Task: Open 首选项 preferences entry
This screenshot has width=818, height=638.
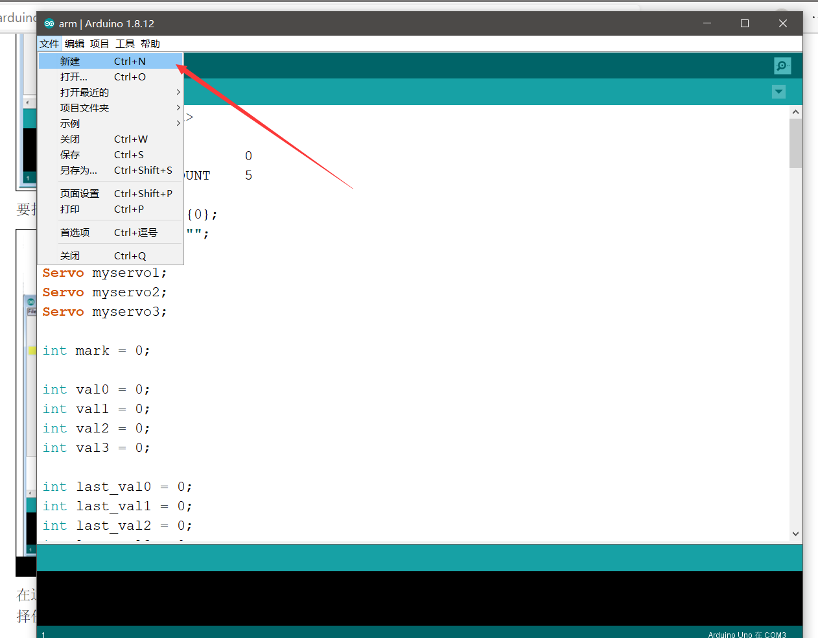Action: (x=111, y=232)
